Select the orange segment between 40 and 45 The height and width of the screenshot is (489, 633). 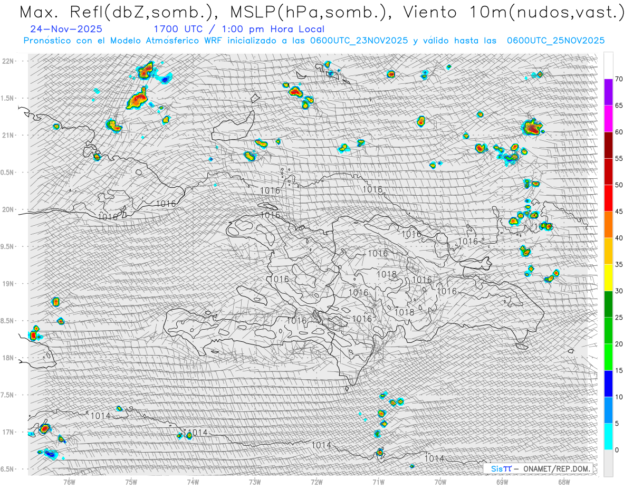point(608,225)
